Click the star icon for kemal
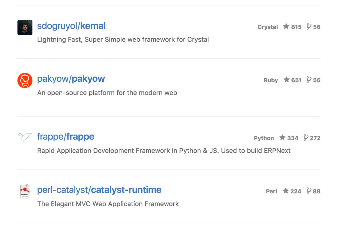 pos(286,26)
